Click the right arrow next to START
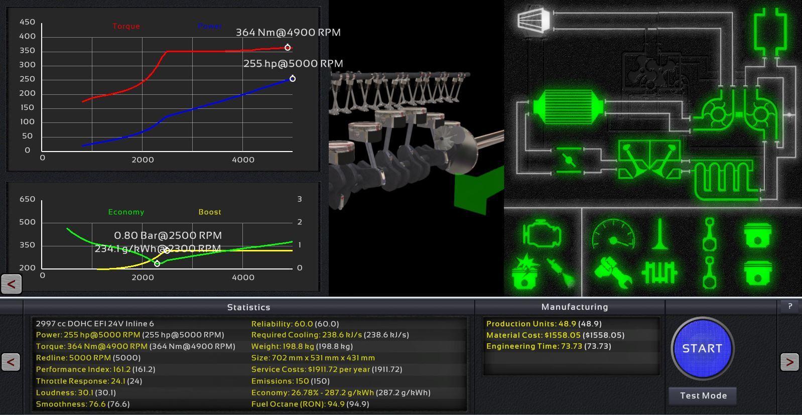The image size is (802, 415). [789, 362]
